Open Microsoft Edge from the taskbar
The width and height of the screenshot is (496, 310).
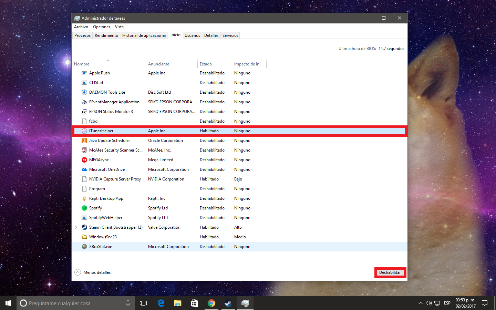[x=161, y=303]
